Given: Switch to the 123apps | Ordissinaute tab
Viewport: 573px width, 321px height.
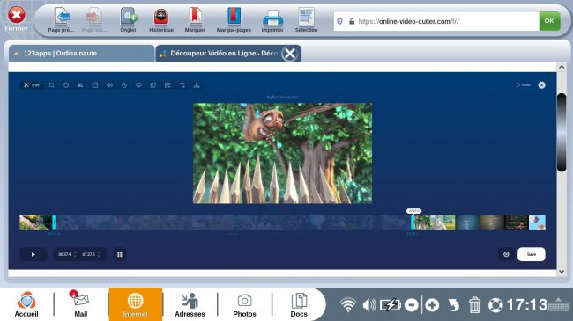Looking at the screenshot, I should pyautogui.click(x=81, y=54).
